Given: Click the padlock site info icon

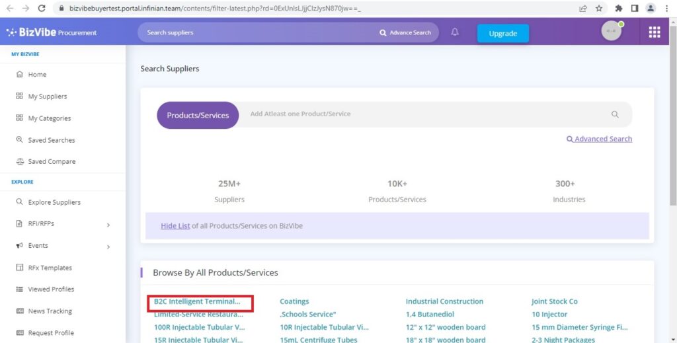Looking at the screenshot, I should pyautogui.click(x=61, y=8).
